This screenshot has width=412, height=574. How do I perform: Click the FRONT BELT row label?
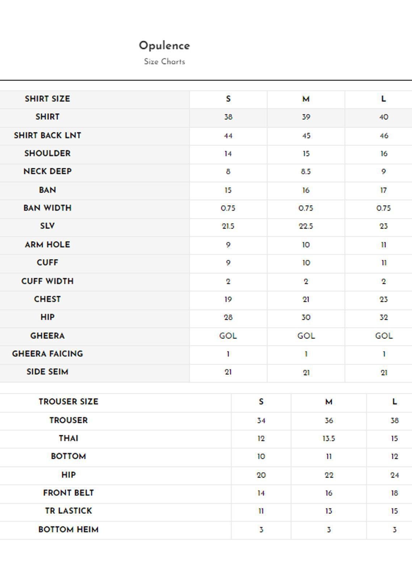tap(68, 493)
